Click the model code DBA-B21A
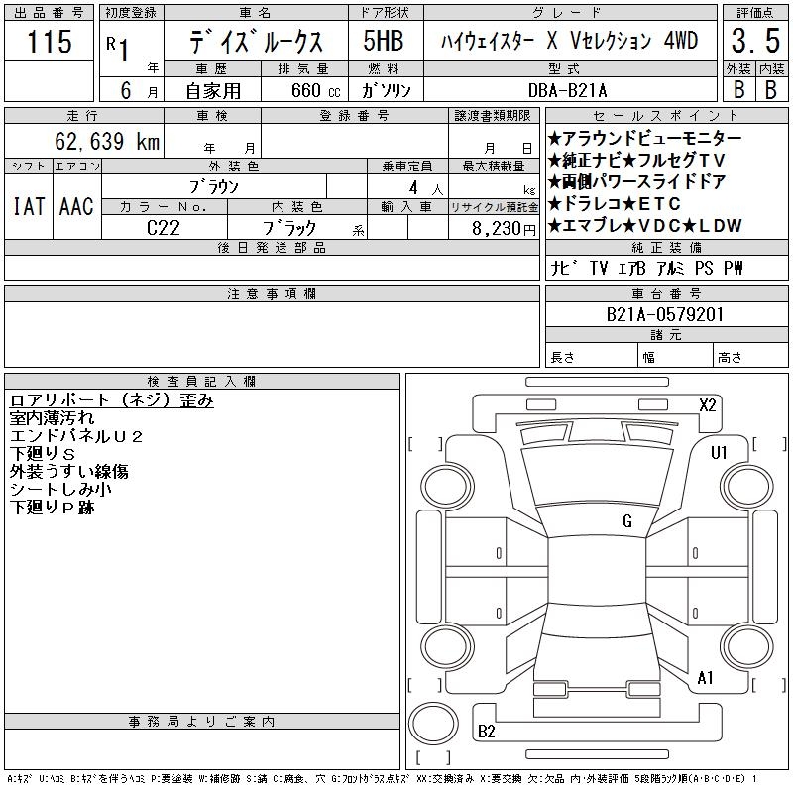Image resolution: width=793 pixels, height=793 pixels. tap(567, 90)
